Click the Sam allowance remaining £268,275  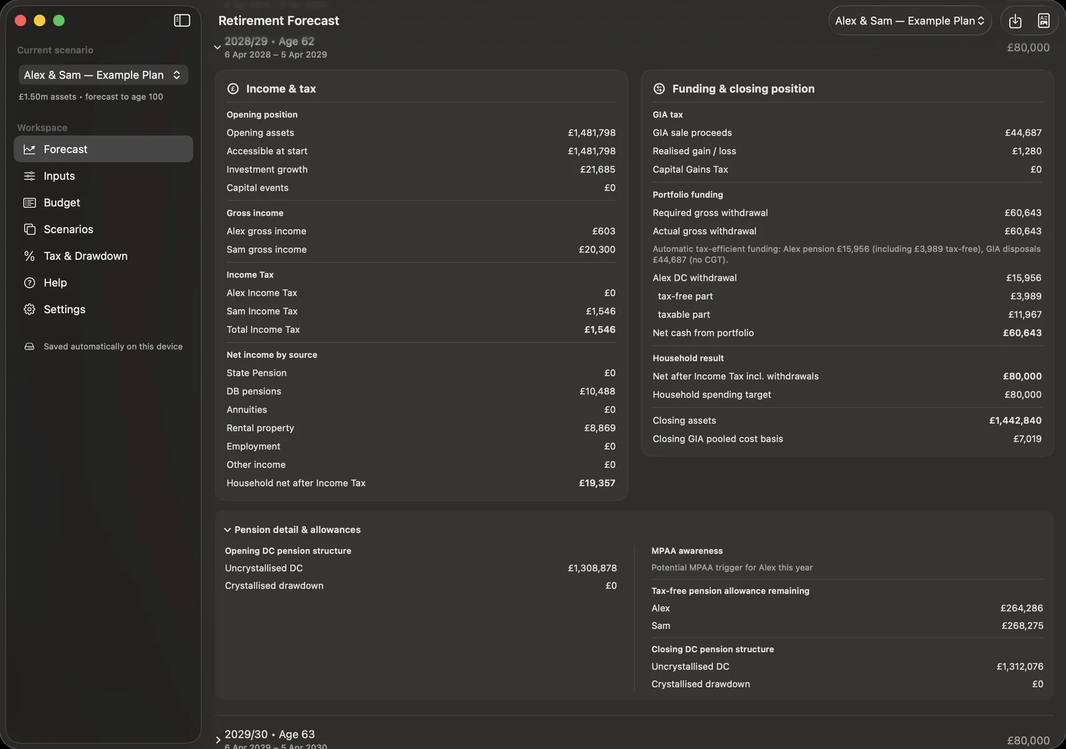(x=1022, y=626)
